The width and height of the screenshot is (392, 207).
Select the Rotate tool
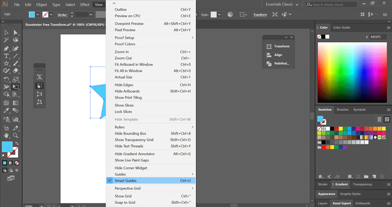pyautogui.click(x=6, y=79)
